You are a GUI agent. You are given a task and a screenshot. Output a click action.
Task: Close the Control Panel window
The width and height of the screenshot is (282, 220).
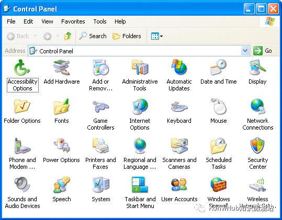click(273, 9)
